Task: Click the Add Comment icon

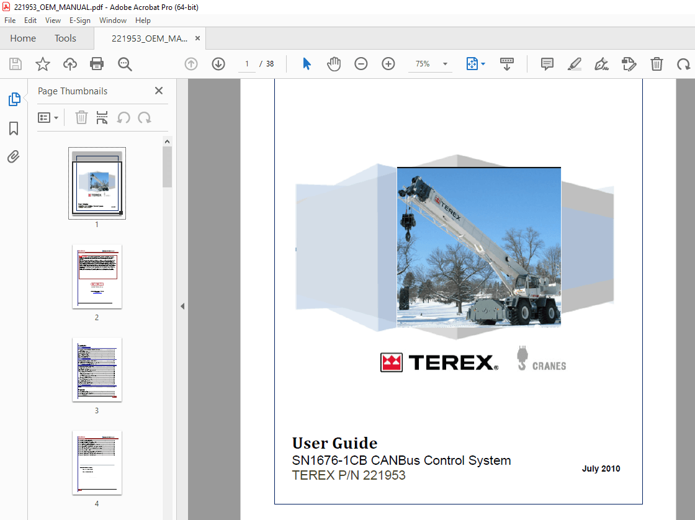Action: tap(547, 64)
